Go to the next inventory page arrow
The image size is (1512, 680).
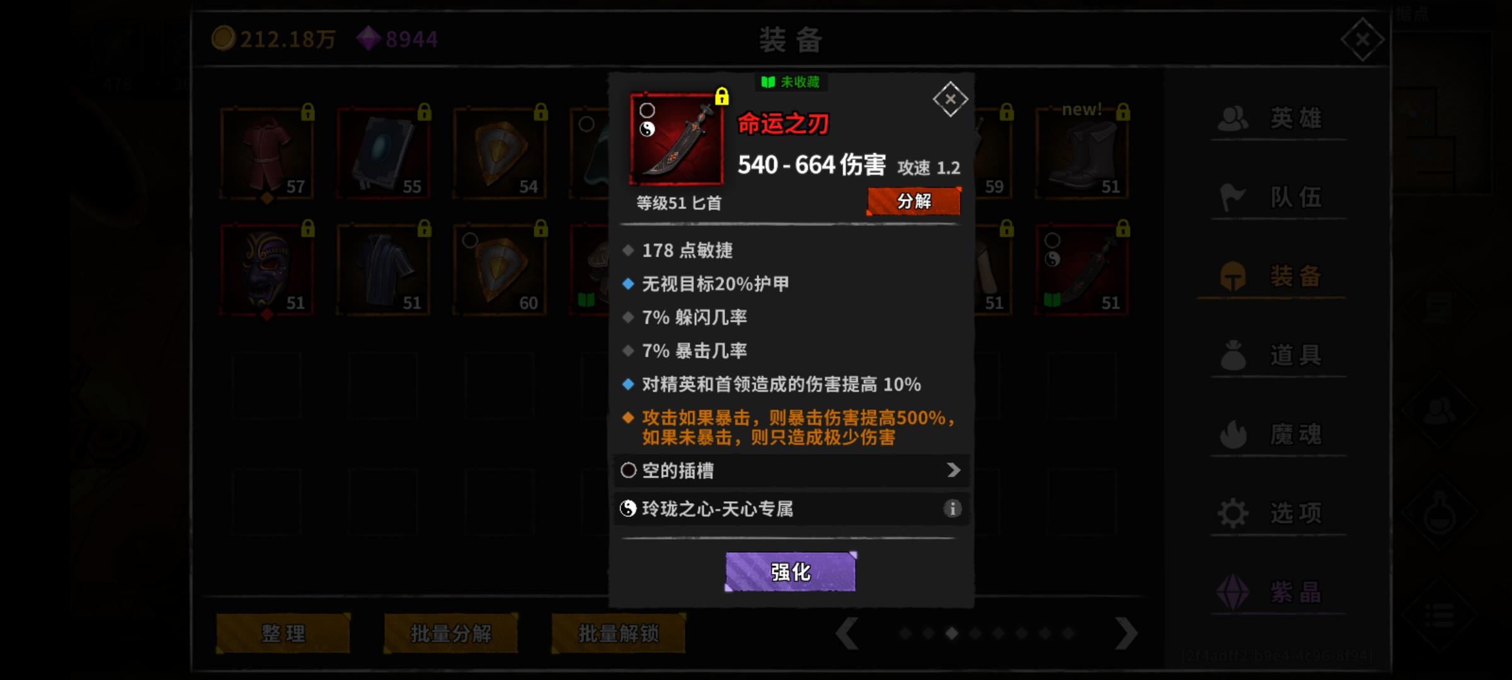point(1126,633)
